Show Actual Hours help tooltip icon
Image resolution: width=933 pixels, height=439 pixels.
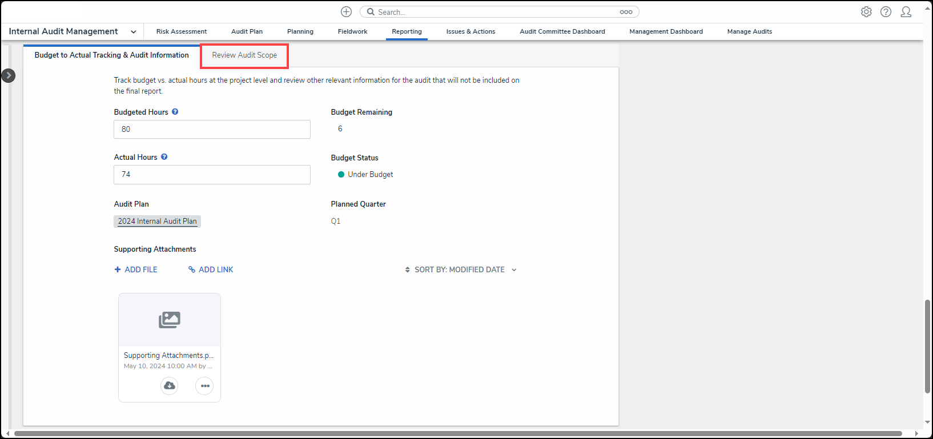coord(164,157)
